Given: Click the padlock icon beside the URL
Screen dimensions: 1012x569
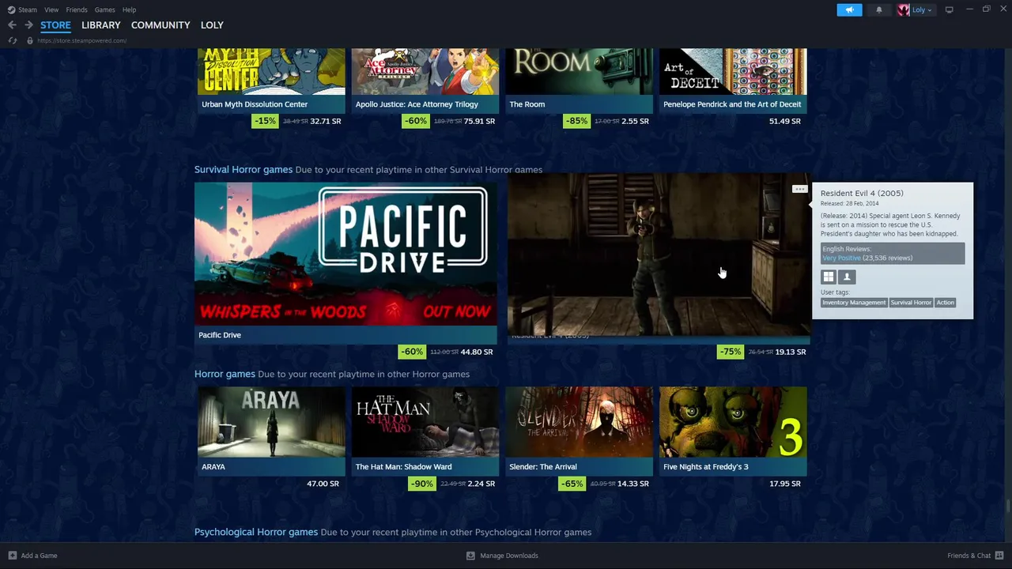Looking at the screenshot, I should [30, 40].
